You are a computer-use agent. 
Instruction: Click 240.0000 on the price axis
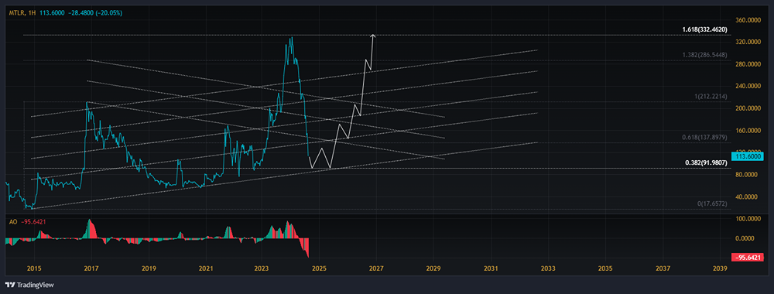point(748,86)
